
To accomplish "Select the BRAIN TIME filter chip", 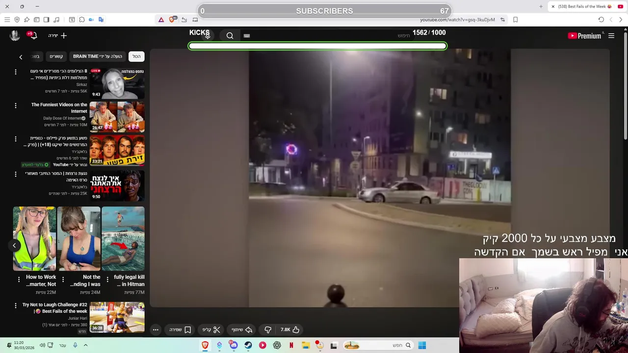I will click(98, 56).
